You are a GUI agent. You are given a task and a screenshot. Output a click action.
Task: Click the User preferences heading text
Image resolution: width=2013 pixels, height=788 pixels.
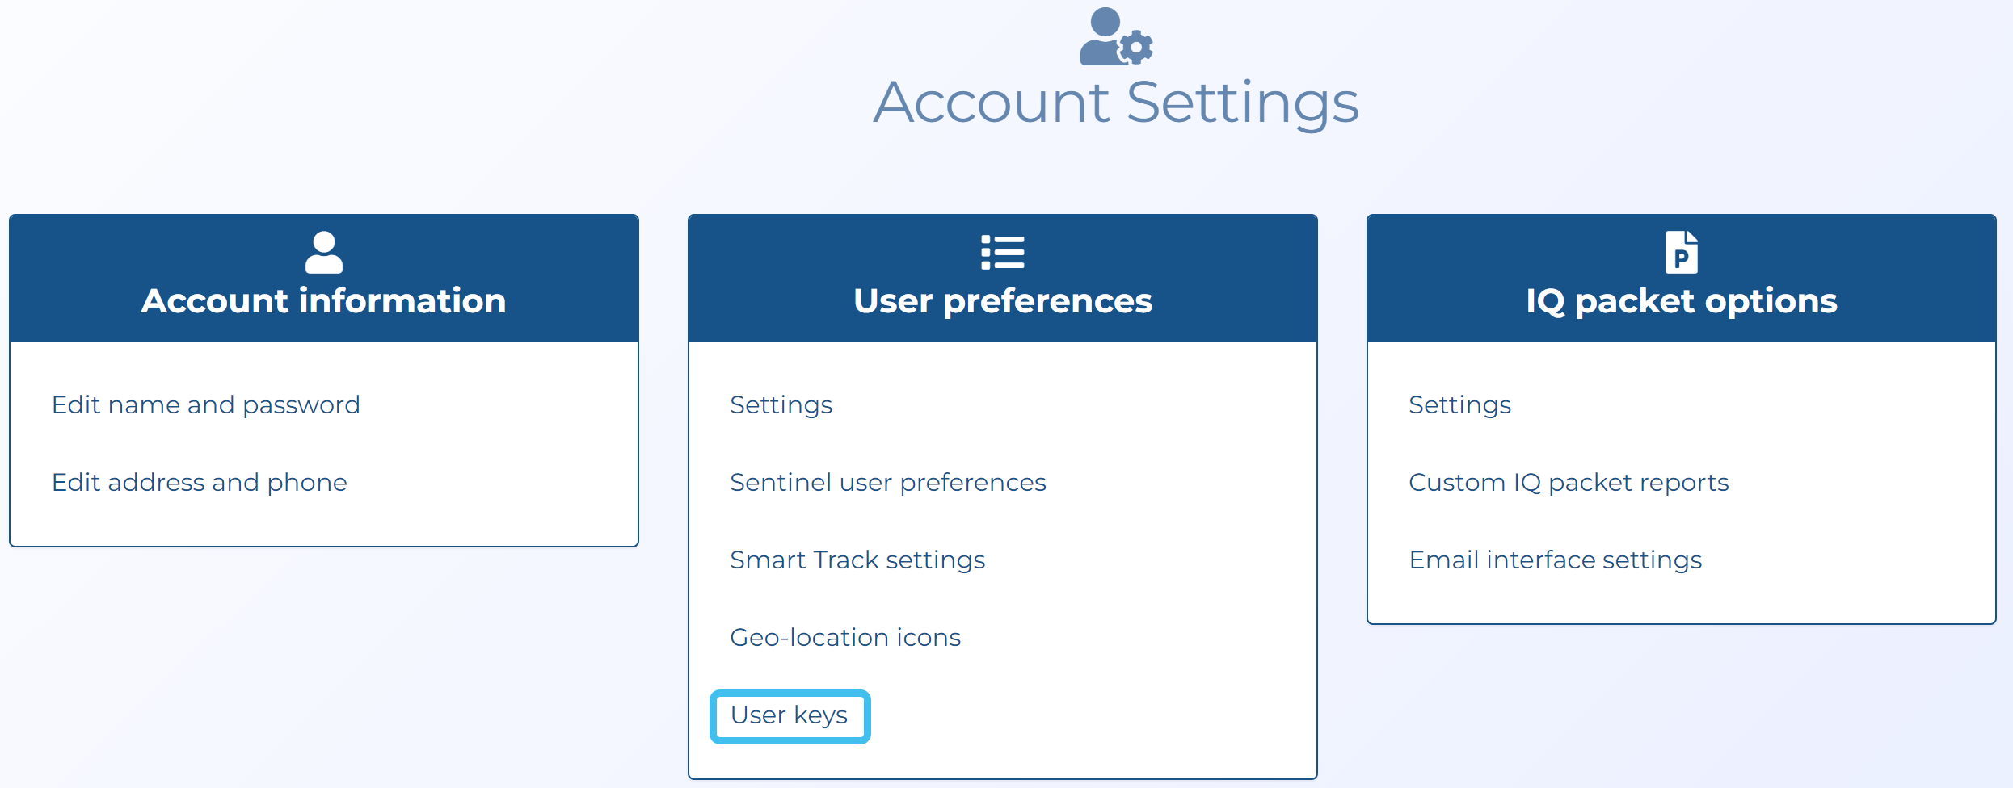(1002, 300)
